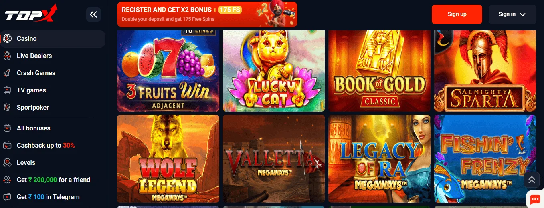Screen dimensions: 544x208
Task: Click the Casino roulette icon in sidebar
Action: pos(7,39)
